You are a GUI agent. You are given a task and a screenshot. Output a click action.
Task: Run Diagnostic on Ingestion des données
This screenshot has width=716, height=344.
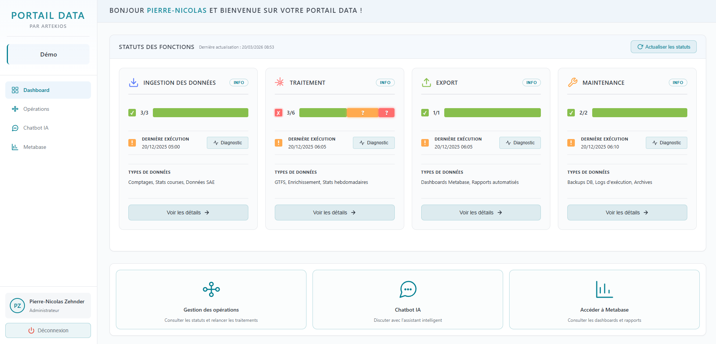[227, 143]
